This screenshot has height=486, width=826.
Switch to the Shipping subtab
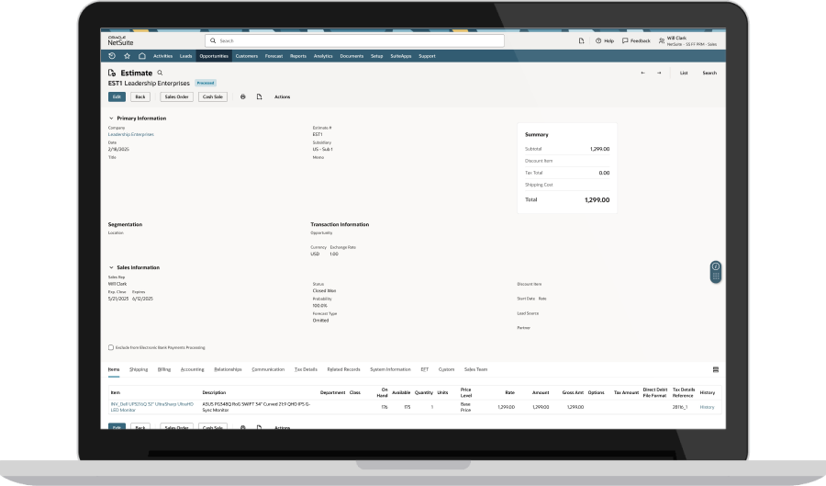(x=139, y=369)
